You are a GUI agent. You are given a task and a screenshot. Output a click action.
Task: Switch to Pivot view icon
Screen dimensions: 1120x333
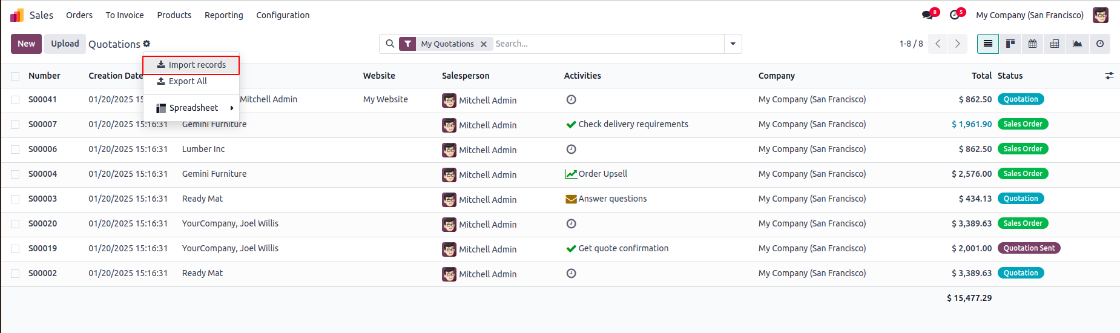(x=1055, y=44)
